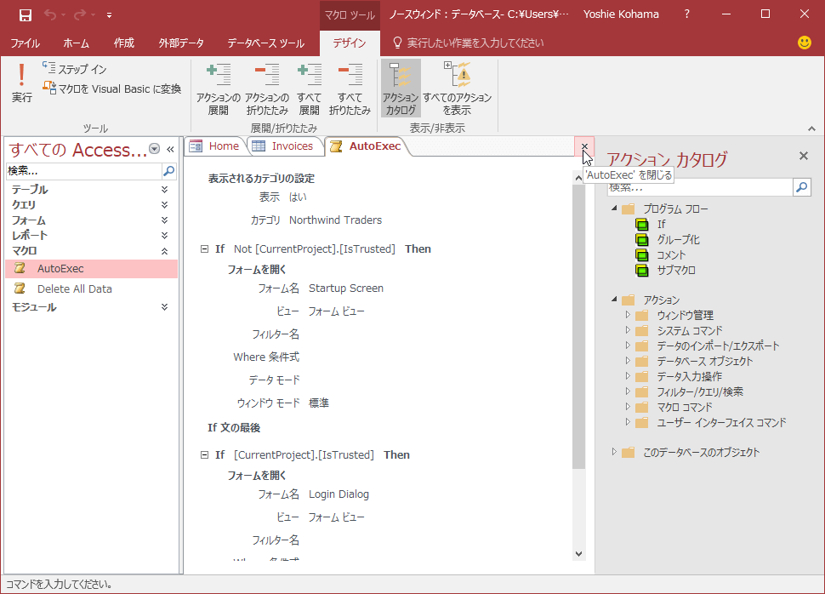Click the smiley feedback icon
The image size is (825, 594).
point(805,43)
